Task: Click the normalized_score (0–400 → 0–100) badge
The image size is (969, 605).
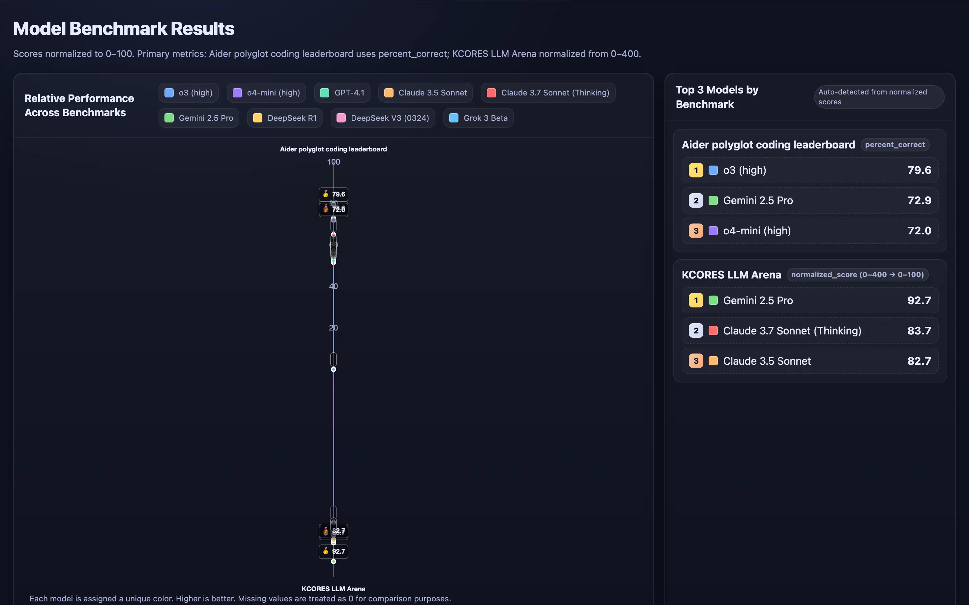Action: [857, 275]
